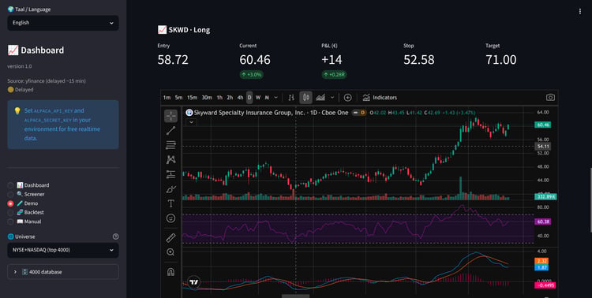Click the MACD histogram label -0.4495
Image resolution: width=592 pixels, height=298 pixels.
pos(545,285)
